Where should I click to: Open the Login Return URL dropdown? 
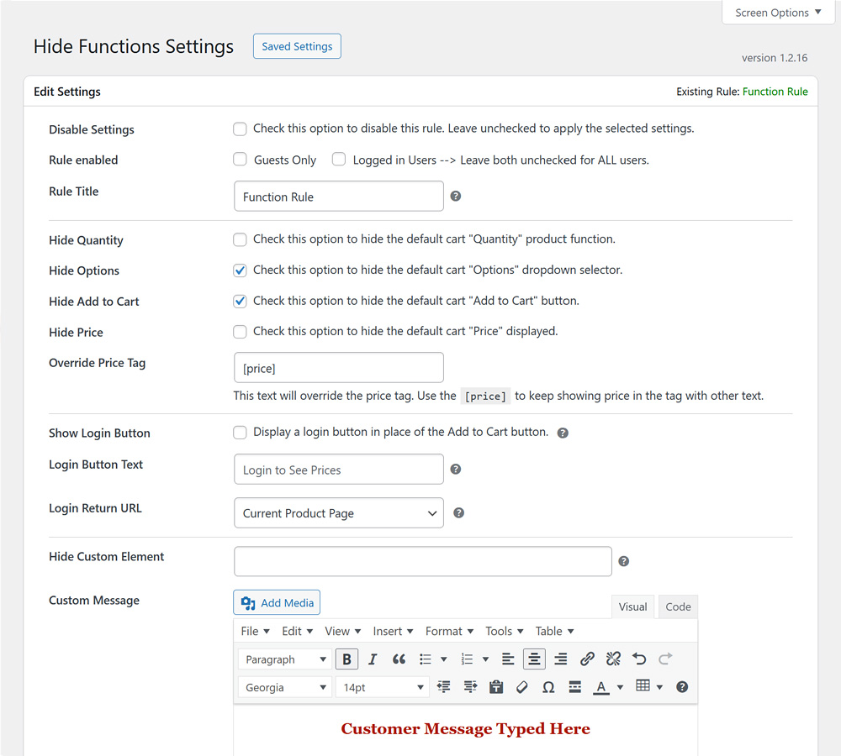coord(338,512)
